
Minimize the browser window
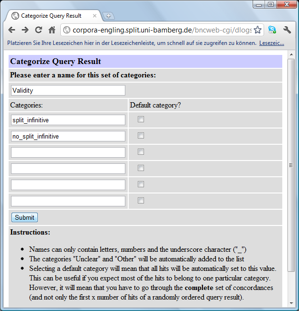tap(259, 5)
